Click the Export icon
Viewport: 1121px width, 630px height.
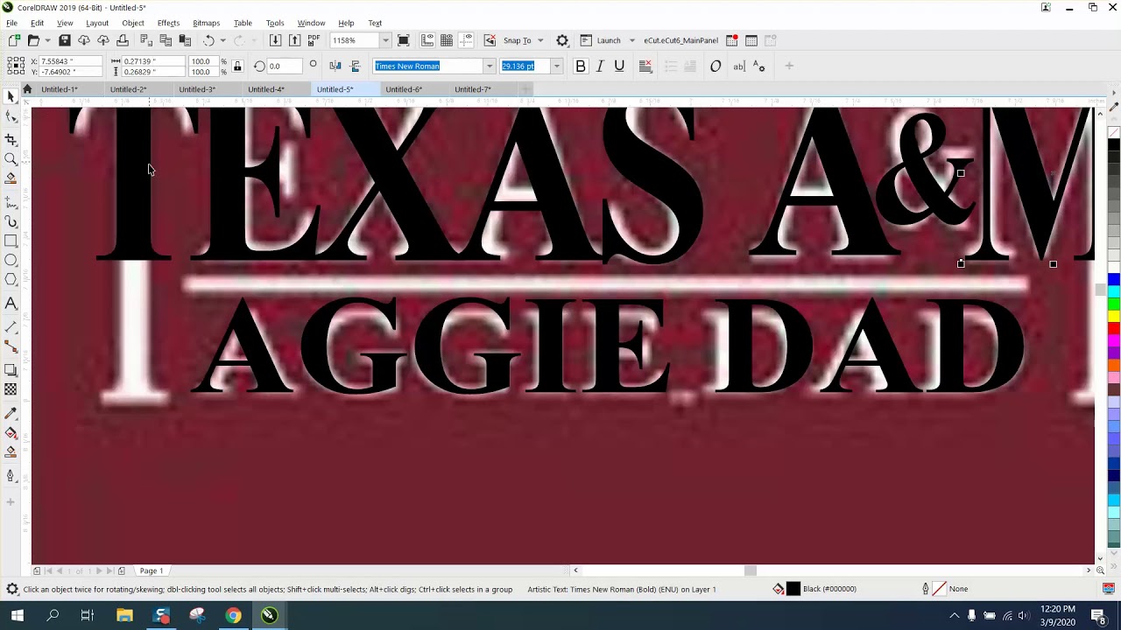click(294, 40)
